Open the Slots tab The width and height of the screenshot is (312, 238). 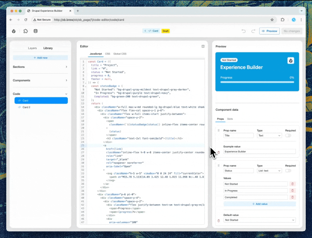click(x=230, y=119)
